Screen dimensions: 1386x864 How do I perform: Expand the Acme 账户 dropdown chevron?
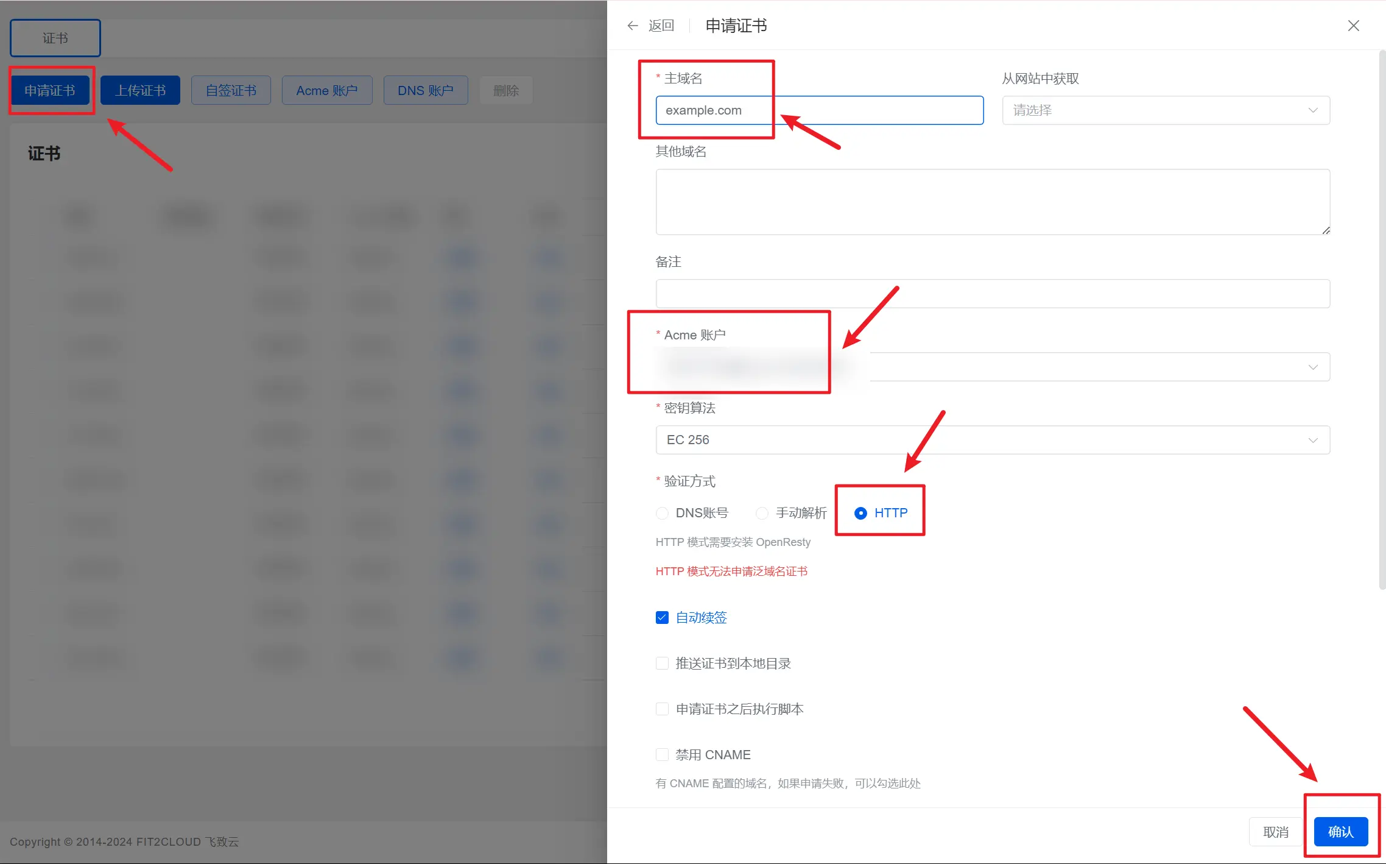(1312, 367)
